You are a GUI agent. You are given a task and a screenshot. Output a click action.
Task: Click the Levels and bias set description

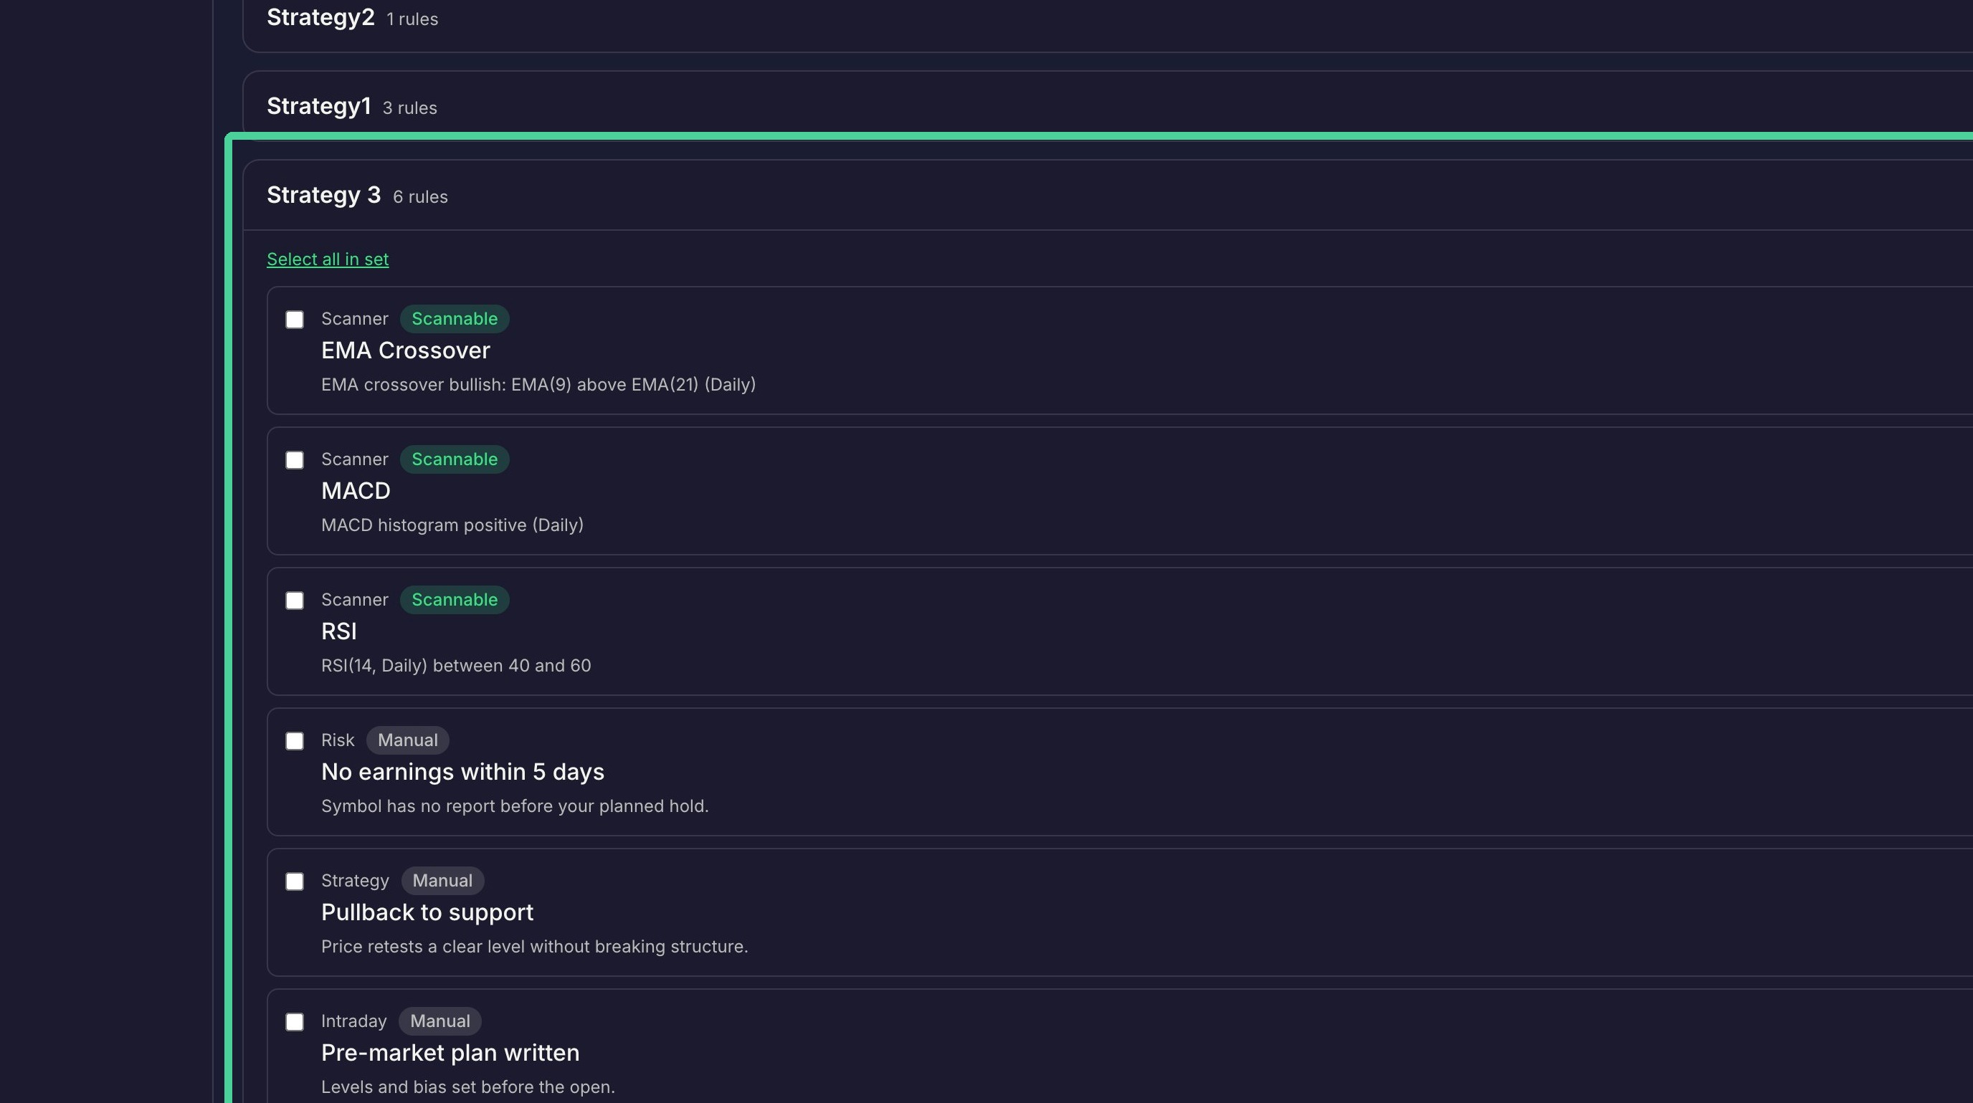click(x=468, y=1088)
